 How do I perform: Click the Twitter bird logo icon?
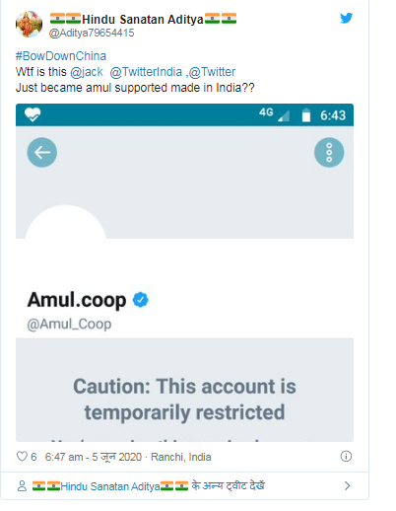tap(346, 18)
